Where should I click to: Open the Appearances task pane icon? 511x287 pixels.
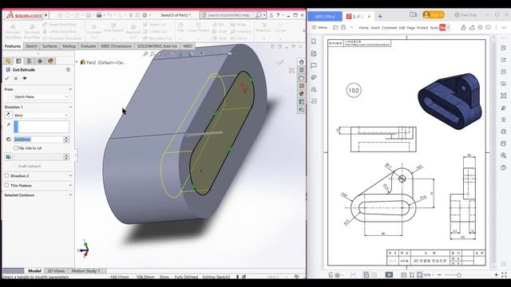pos(302,94)
